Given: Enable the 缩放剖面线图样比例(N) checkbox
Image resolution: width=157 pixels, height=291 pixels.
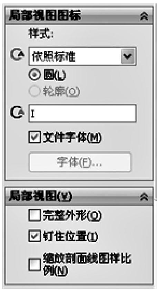Looking at the screenshot, I should point(34,265).
